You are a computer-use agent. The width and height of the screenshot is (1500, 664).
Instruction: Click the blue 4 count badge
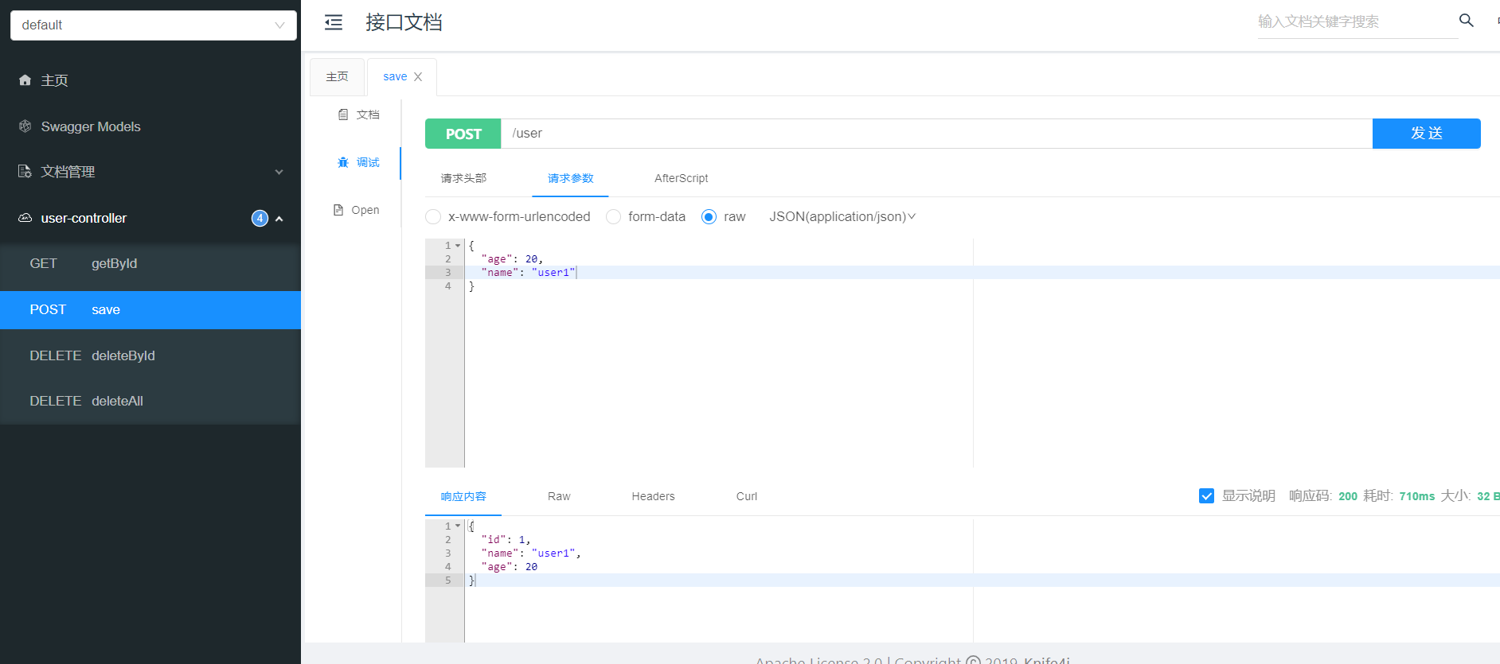point(260,218)
